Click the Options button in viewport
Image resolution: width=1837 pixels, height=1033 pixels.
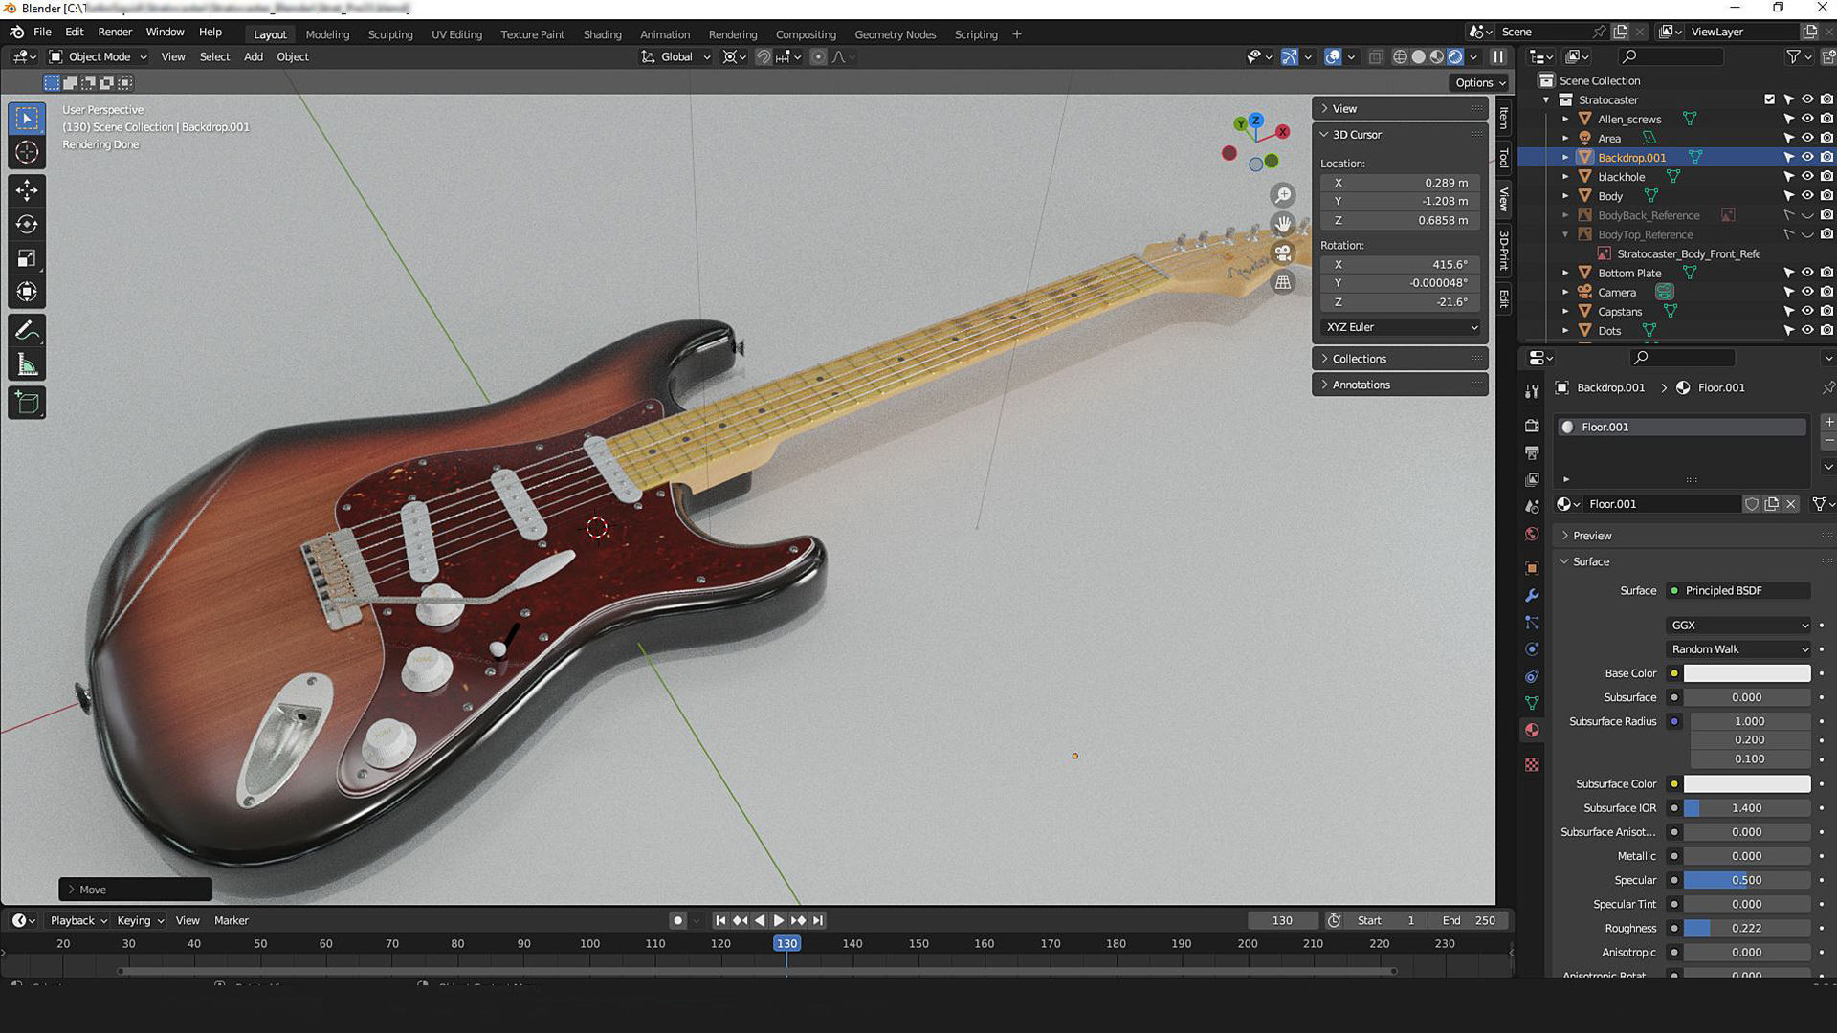coord(1479,82)
